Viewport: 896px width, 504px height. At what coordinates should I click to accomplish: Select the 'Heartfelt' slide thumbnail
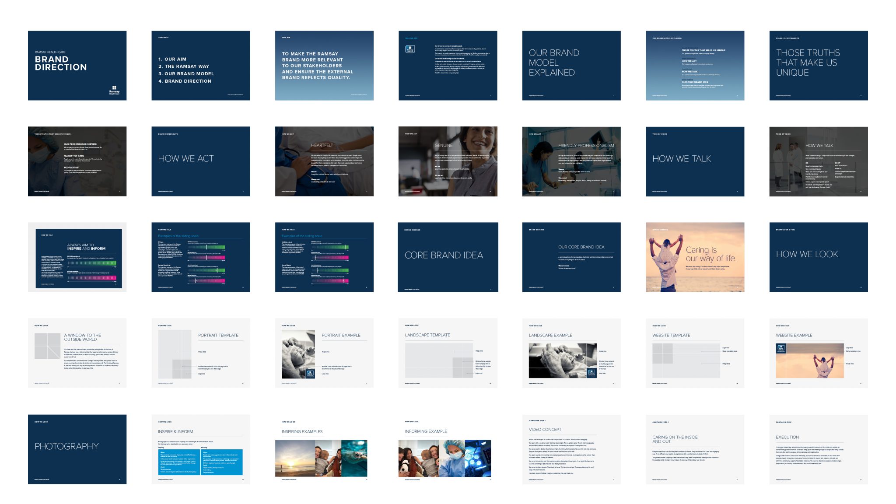pos(324,161)
